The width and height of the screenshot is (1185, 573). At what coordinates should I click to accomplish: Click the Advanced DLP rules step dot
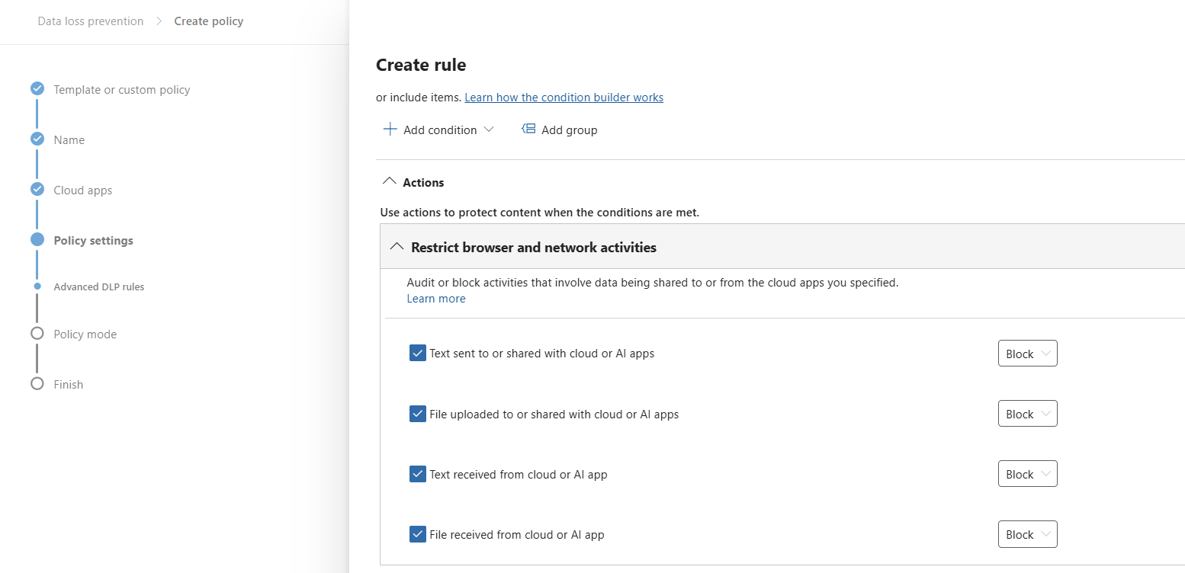click(37, 286)
